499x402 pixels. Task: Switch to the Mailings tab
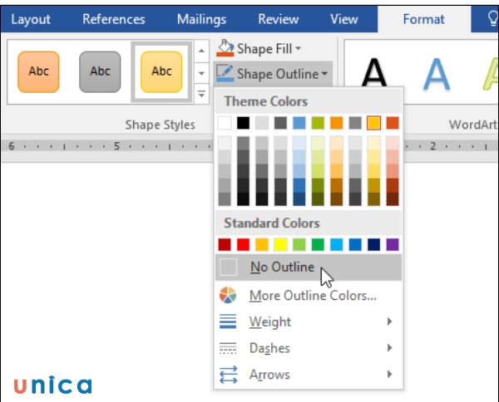pyautogui.click(x=201, y=19)
